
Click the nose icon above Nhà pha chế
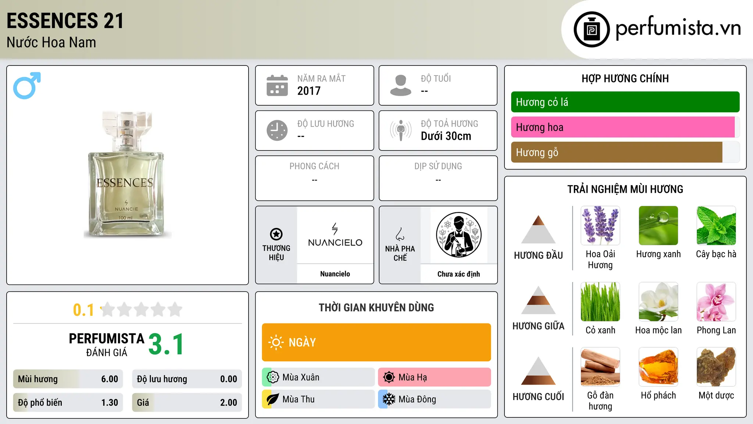[400, 234]
